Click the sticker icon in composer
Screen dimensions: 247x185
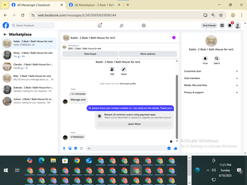click(76, 148)
